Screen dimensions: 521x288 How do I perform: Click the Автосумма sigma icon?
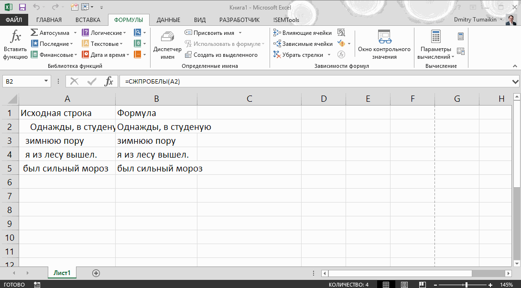click(x=34, y=32)
